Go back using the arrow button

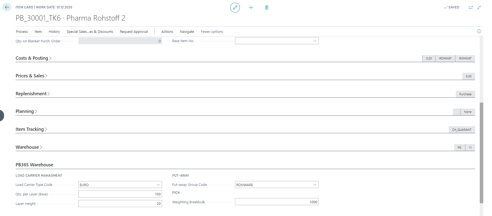[7, 7]
